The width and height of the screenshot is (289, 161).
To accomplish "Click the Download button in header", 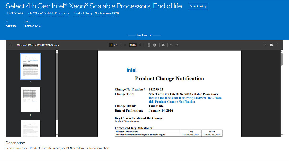I will (x=198, y=6).
